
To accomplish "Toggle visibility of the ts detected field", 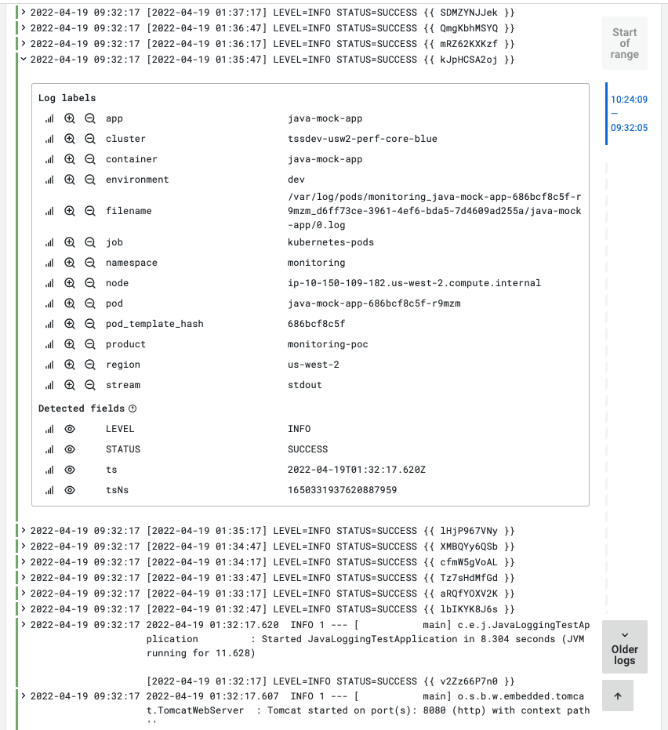I will pyautogui.click(x=68, y=469).
